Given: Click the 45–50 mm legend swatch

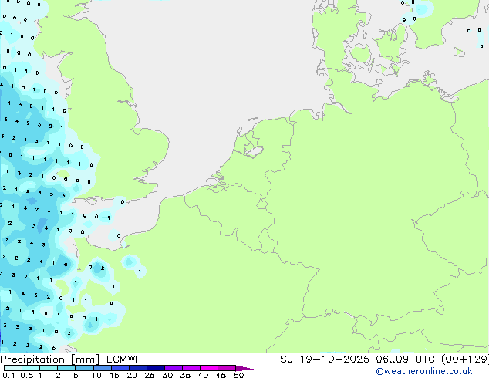Looking at the screenshot, I should tap(227, 368).
